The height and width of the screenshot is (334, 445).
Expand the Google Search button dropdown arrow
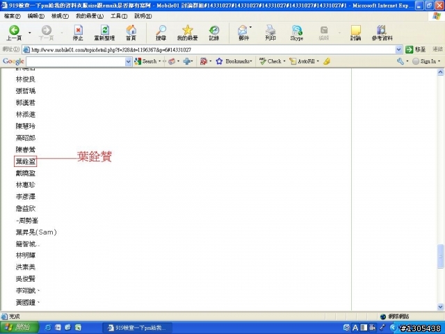pos(159,61)
